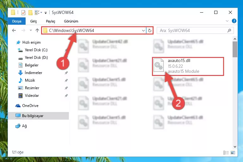
Task: Click the Resimler picture icon
Action: [x=21, y=88]
